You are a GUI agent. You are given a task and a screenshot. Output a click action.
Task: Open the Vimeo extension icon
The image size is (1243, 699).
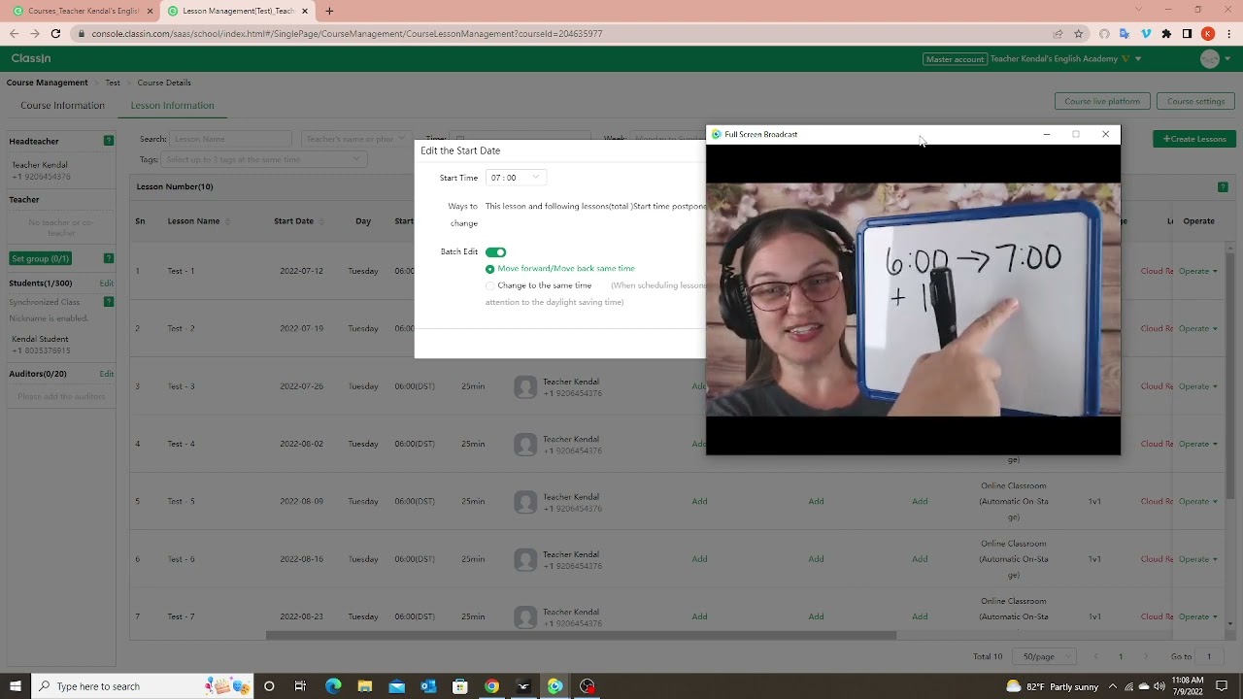[x=1146, y=33]
